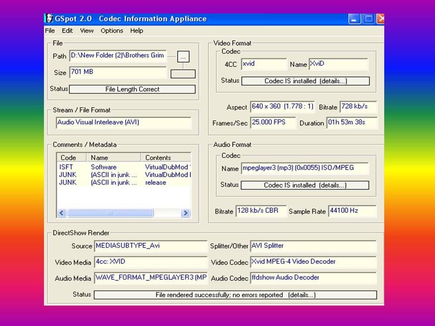Minimize the GSpot window
The height and width of the screenshot is (326, 435).
pos(354,19)
